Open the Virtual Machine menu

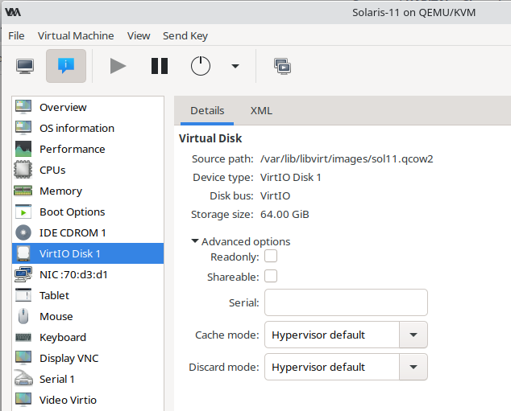click(76, 35)
